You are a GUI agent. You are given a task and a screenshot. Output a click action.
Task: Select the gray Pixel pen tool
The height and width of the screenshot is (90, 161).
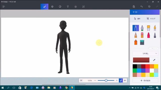point(155,35)
